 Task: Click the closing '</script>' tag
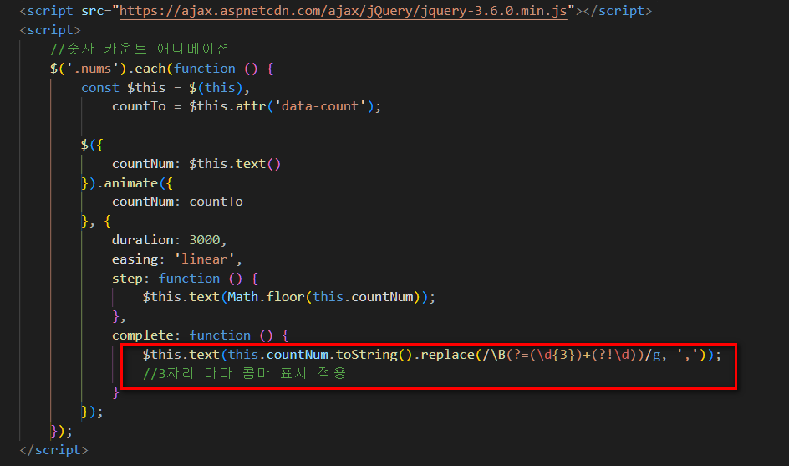point(53,450)
